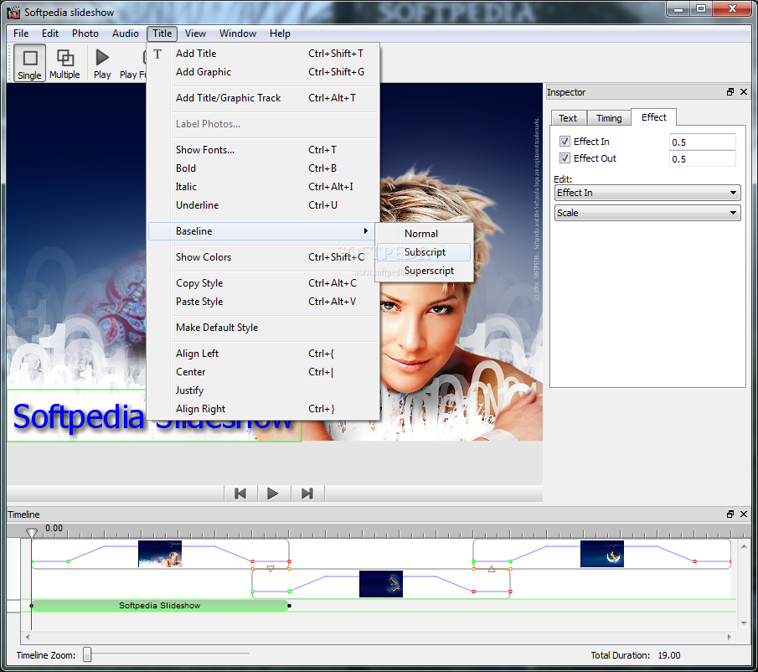
Task: Choose Copy Style menu item
Action: pyautogui.click(x=264, y=283)
